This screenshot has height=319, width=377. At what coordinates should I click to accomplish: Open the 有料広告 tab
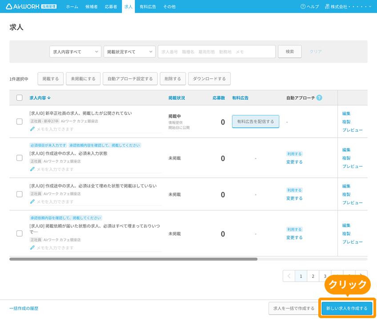point(148,7)
